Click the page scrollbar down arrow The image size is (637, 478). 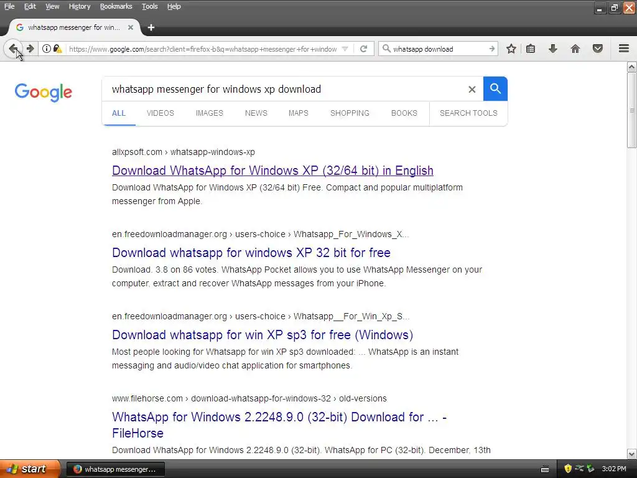(x=632, y=454)
